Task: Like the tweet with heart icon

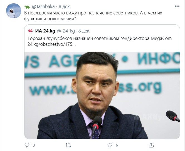Action: tap(110, 145)
